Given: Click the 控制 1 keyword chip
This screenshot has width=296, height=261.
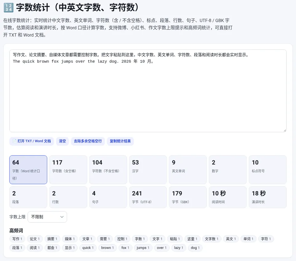Looking at the screenshot, I should pos(122,239).
